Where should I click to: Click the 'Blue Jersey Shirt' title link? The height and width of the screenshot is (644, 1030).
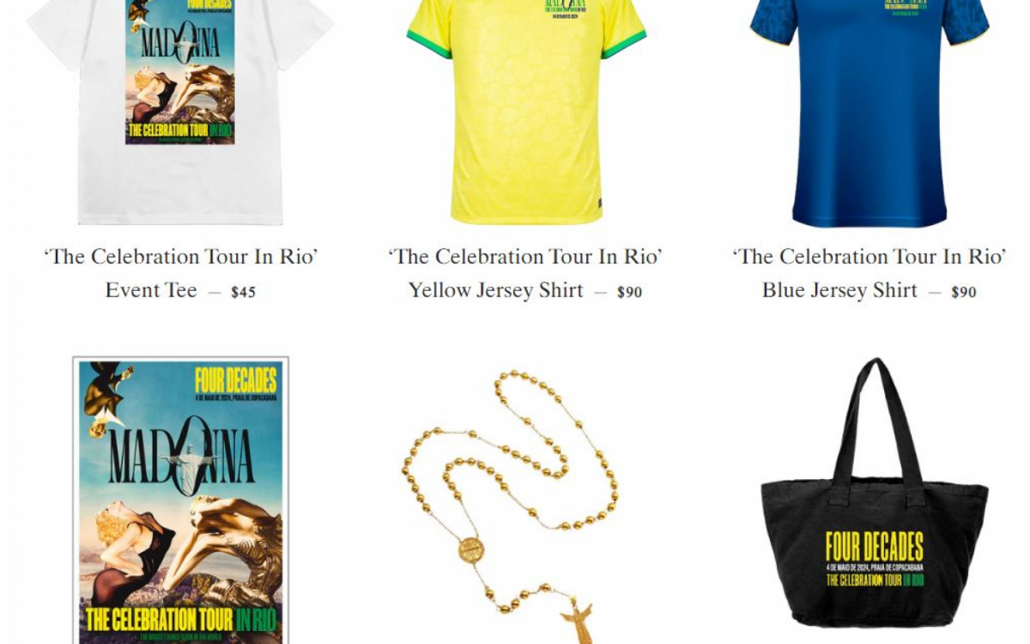839,290
